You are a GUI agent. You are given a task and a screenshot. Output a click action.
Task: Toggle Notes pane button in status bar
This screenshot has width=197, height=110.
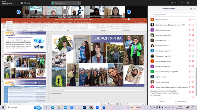pyautogui.click(x=104, y=104)
